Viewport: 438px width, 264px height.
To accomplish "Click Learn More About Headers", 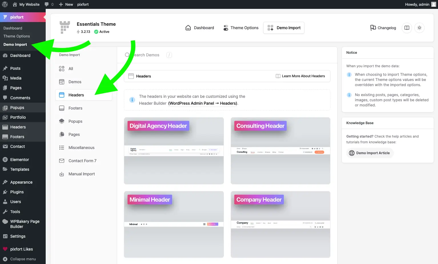I will tap(300, 76).
